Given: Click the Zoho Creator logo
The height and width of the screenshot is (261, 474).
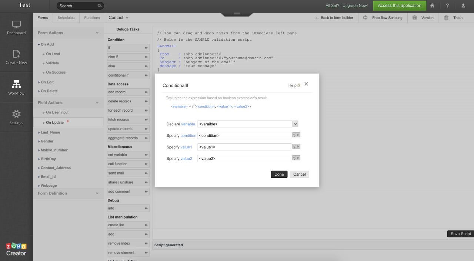Looking at the screenshot, I should pyautogui.click(x=16, y=249).
